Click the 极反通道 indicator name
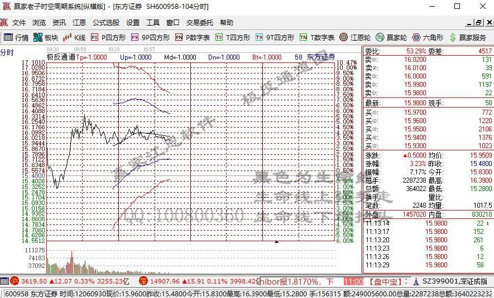494x298 pixels. click(61, 57)
